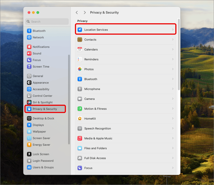Click the magnifying glass search icon
The height and width of the screenshot is (185, 214).
point(28,22)
